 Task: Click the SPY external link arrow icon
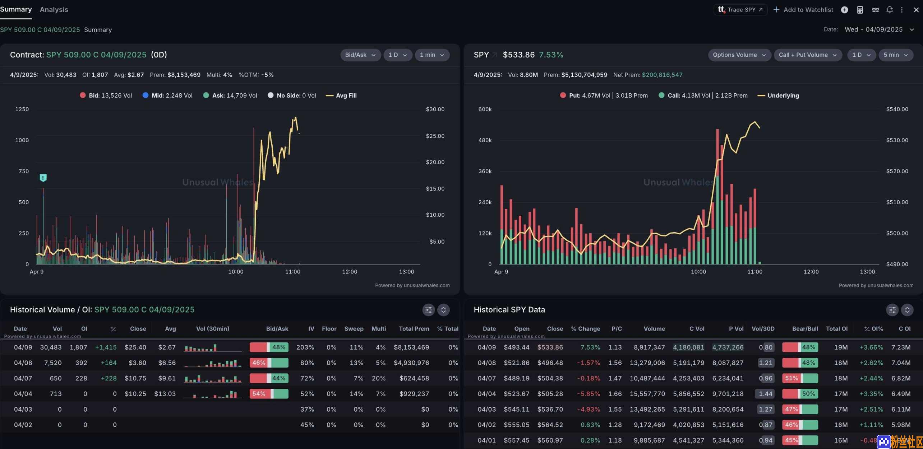click(x=494, y=55)
